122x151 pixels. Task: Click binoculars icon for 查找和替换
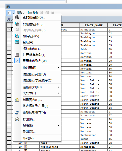click(17, 17)
